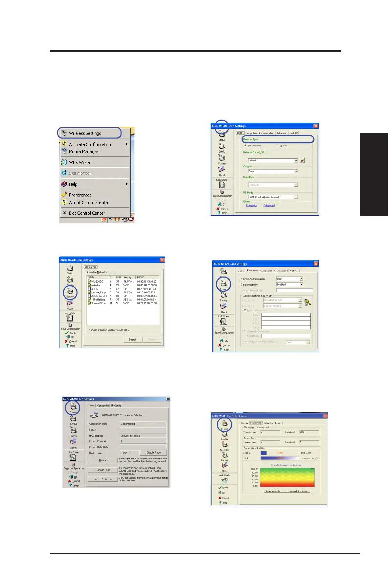Follow the Advanced link under Others

point(269,205)
